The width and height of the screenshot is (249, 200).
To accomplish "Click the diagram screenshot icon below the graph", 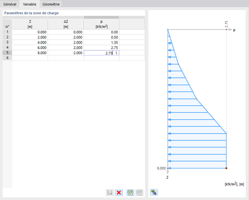I will (154, 192).
